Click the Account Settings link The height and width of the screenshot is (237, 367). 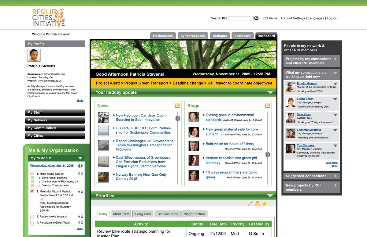[x=293, y=18]
